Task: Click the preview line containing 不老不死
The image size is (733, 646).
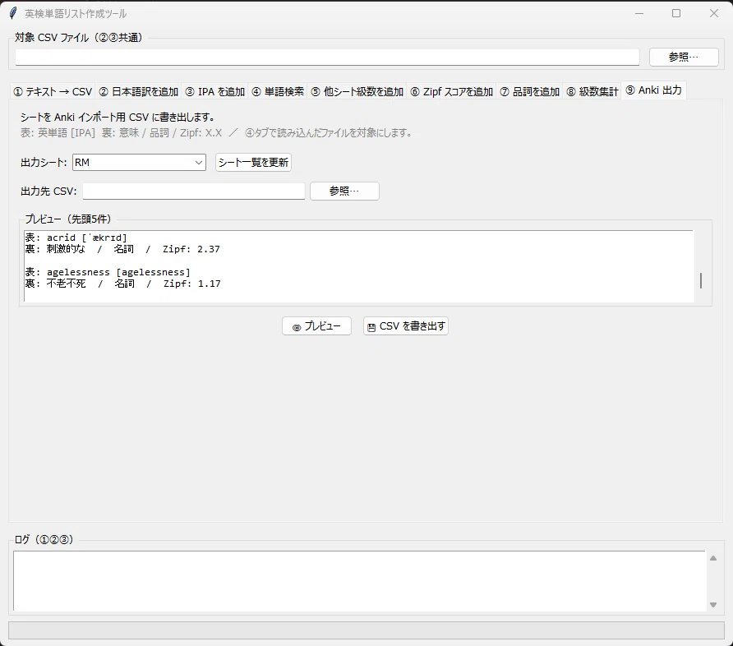Action: tap(123, 284)
